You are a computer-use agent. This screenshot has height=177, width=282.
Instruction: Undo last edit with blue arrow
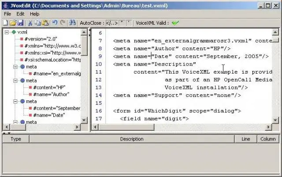55,23
